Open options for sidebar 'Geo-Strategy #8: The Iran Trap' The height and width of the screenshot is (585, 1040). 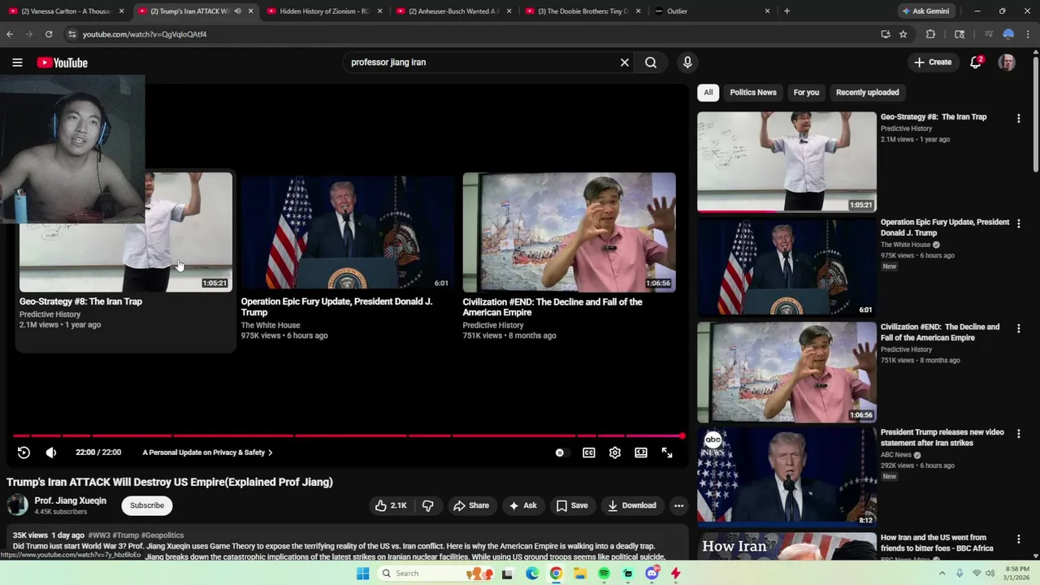click(1018, 118)
